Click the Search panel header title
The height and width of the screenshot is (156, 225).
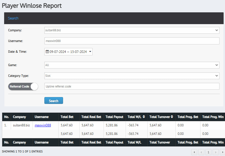click(13, 18)
